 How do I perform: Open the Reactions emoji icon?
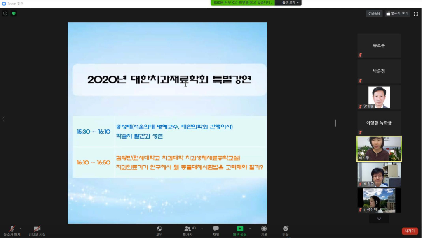click(x=286, y=229)
